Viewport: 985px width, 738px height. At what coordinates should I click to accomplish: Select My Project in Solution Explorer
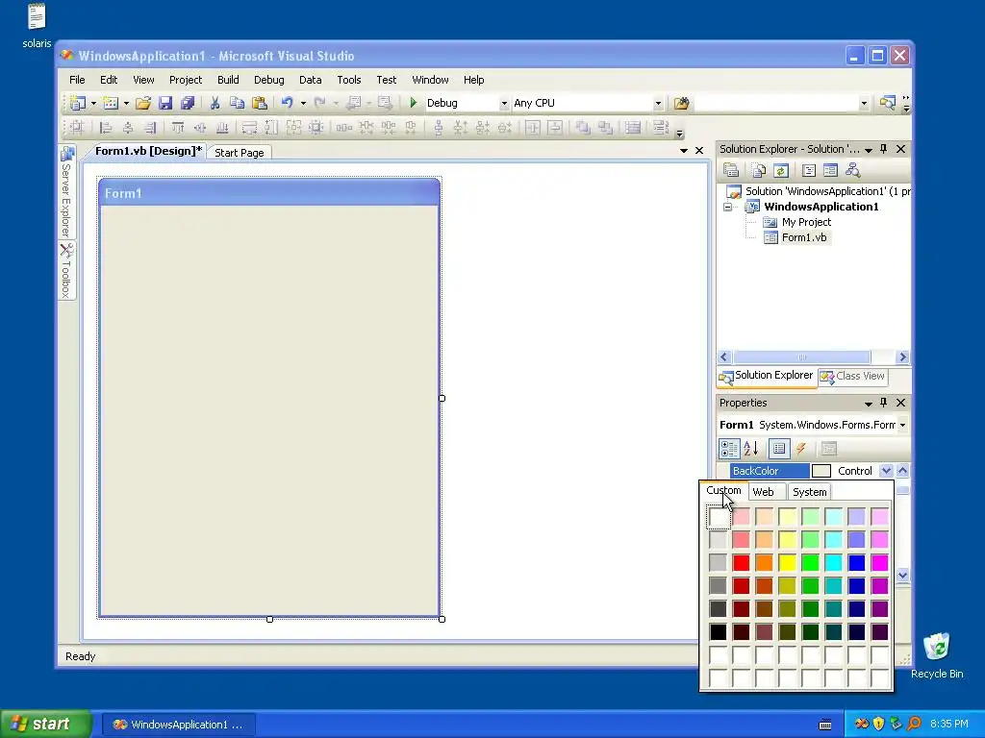tap(806, 222)
